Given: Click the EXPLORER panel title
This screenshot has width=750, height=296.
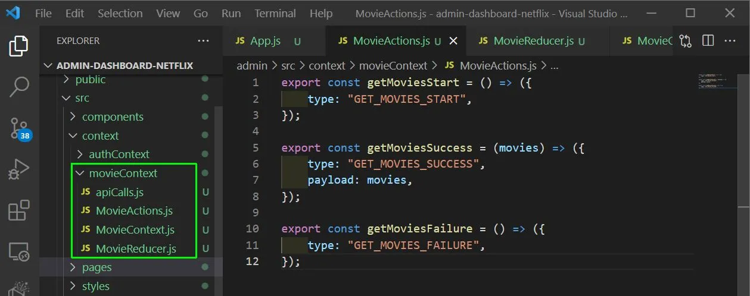Looking at the screenshot, I should tap(78, 41).
